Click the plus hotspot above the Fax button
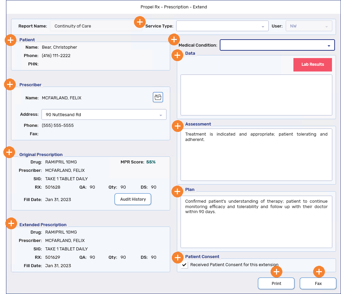 pos(319,272)
